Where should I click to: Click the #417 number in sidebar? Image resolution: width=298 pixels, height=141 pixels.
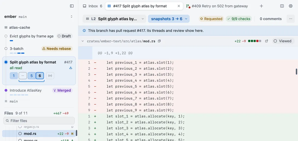(68, 62)
